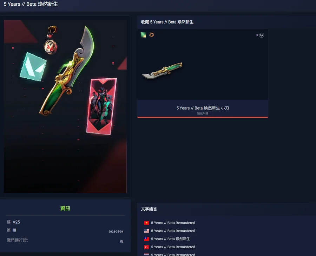
Task: Click the V25 episode label
Action: tap(16, 222)
